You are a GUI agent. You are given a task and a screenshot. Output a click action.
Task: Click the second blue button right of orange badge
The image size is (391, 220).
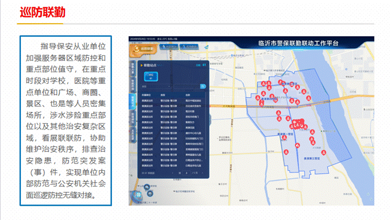189,47
